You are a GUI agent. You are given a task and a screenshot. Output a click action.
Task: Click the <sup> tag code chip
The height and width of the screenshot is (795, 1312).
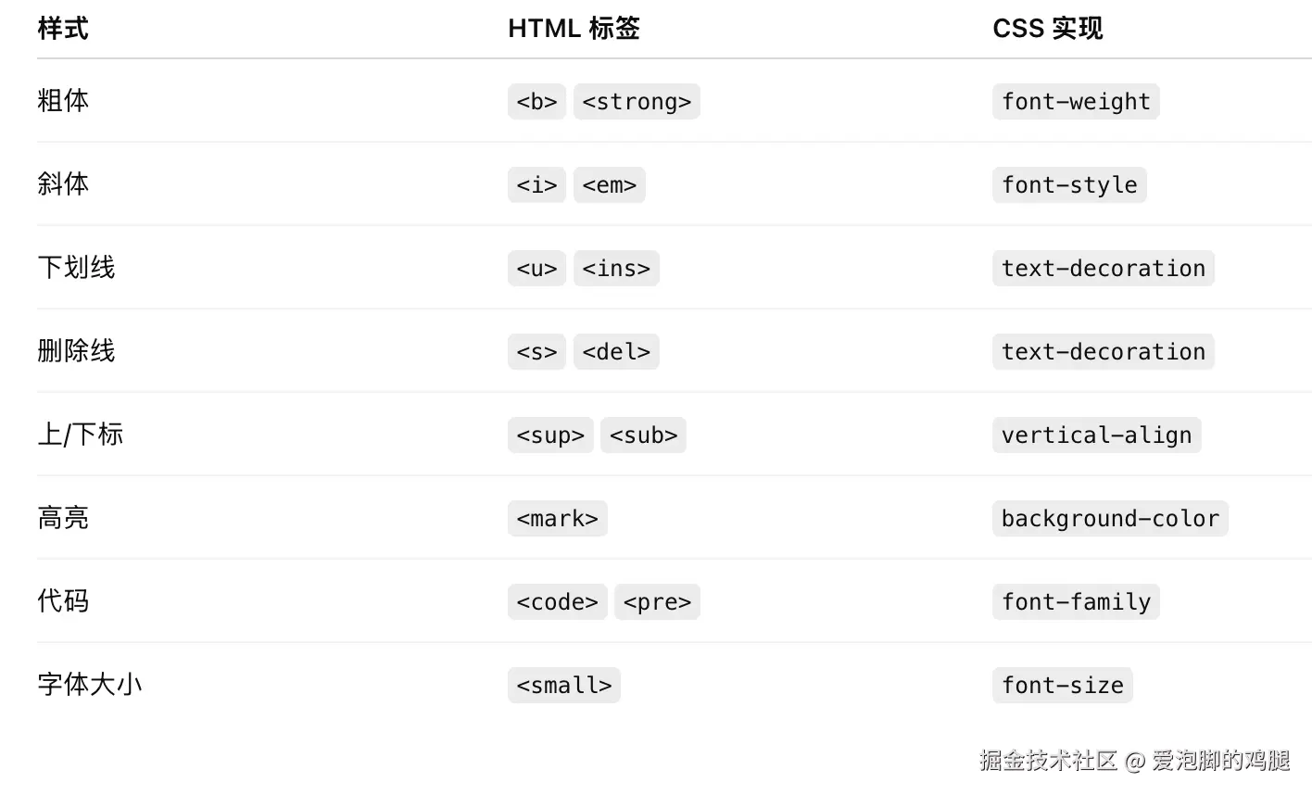point(550,435)
